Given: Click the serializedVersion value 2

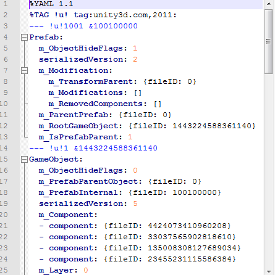Looking at the screenshot, I should pos(135,59).
